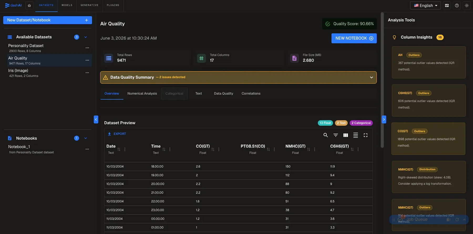Open the PT08.S1(CO) column actions menu

[274, 149]
